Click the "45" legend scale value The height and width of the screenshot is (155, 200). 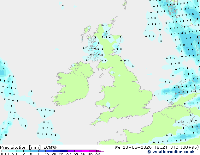pos(90,154)
